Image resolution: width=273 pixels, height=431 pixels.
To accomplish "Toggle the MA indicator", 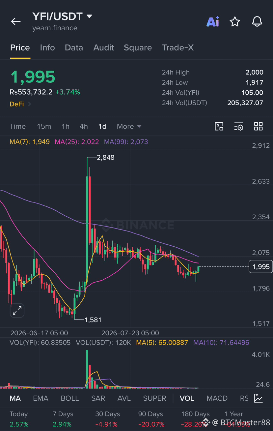I will coord(15,398).
